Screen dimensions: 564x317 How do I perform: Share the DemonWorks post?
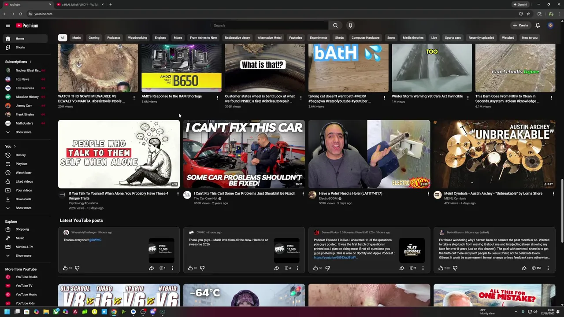tap(402, 268)
